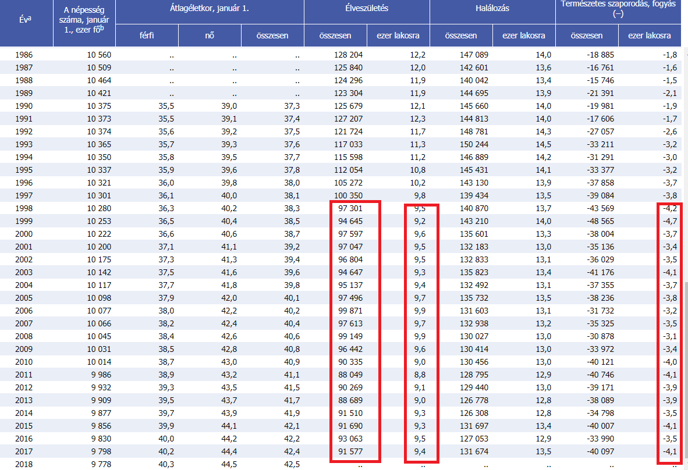Click deaths value 126 308
Screen dimensions: 688x470
click(474, 413)
